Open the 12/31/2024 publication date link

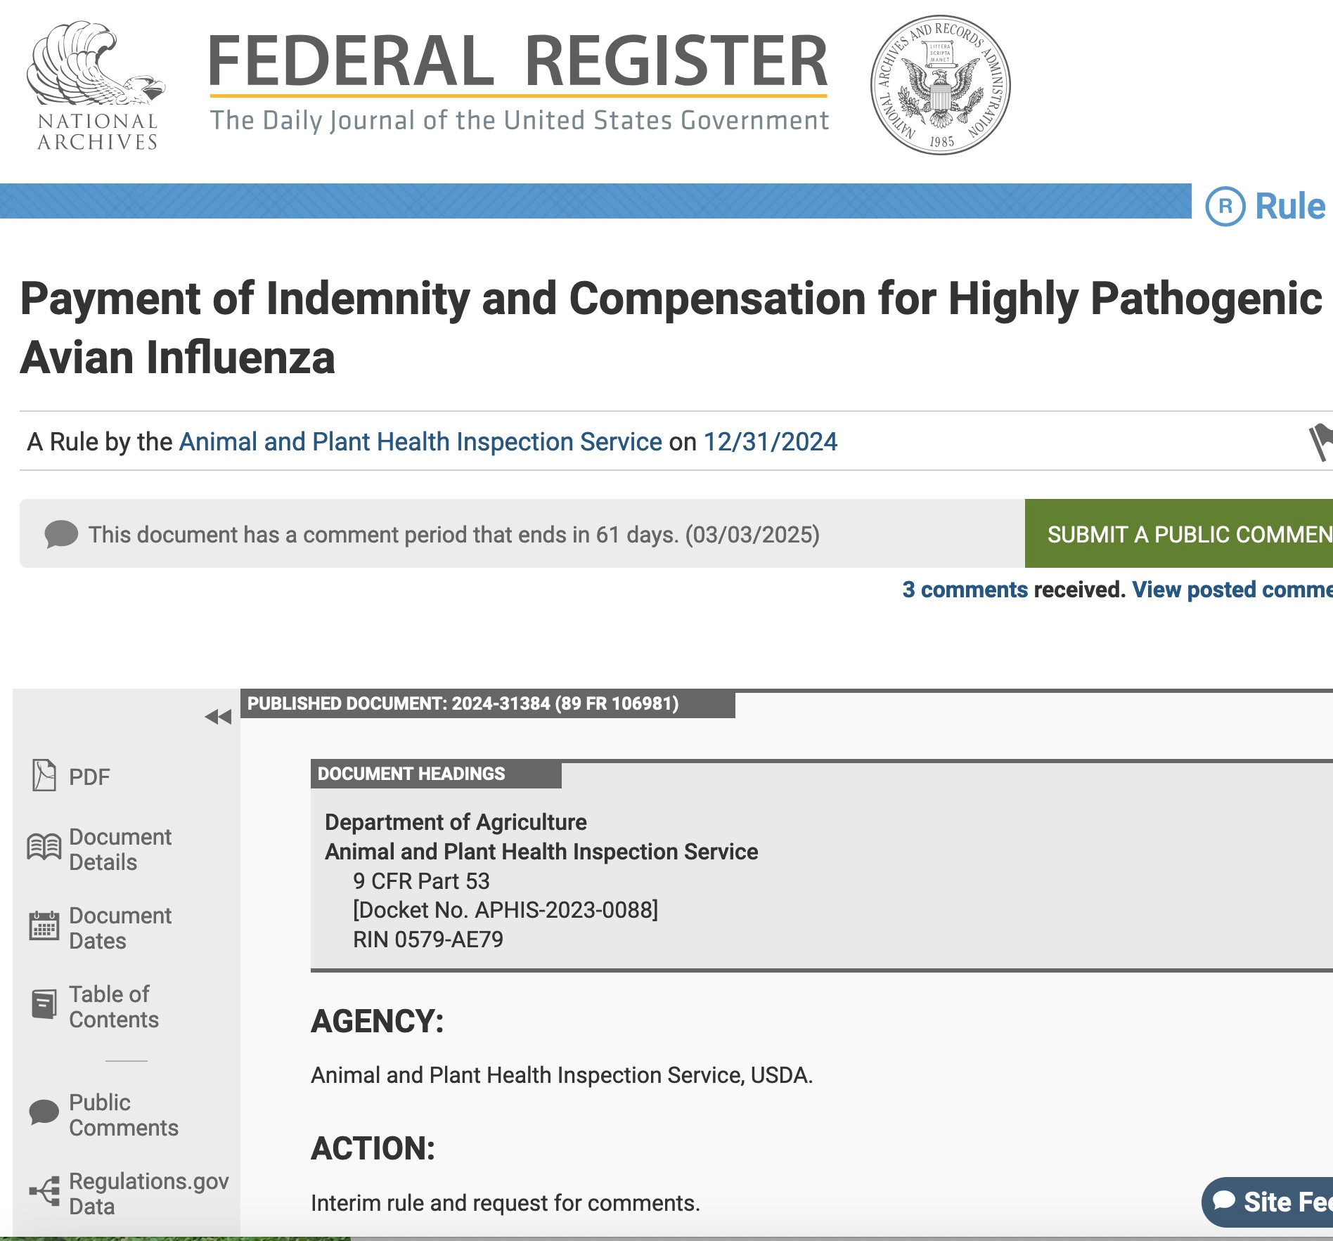click(x=771, y=442)
